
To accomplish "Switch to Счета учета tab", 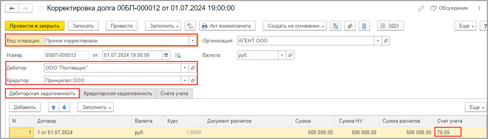I will point(174,94).
